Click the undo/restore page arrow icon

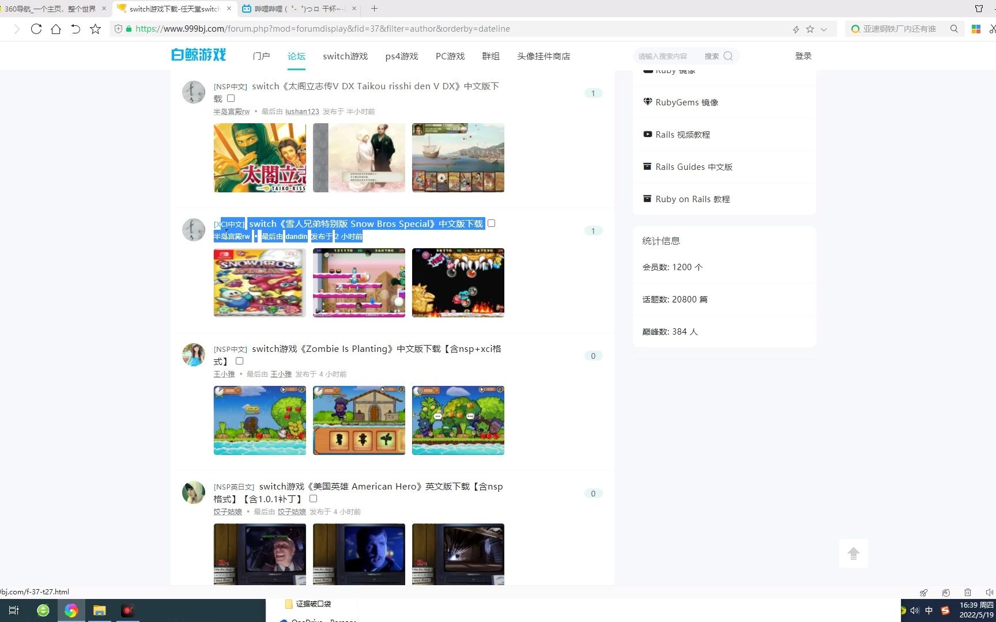[76, 29]
